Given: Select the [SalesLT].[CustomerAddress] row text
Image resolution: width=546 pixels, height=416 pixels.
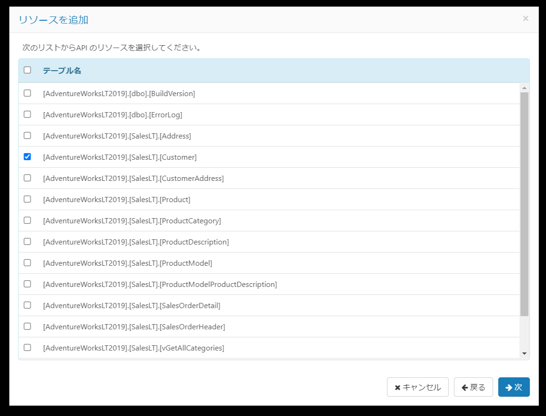Looking at the screenshot, I should point(133,179).
